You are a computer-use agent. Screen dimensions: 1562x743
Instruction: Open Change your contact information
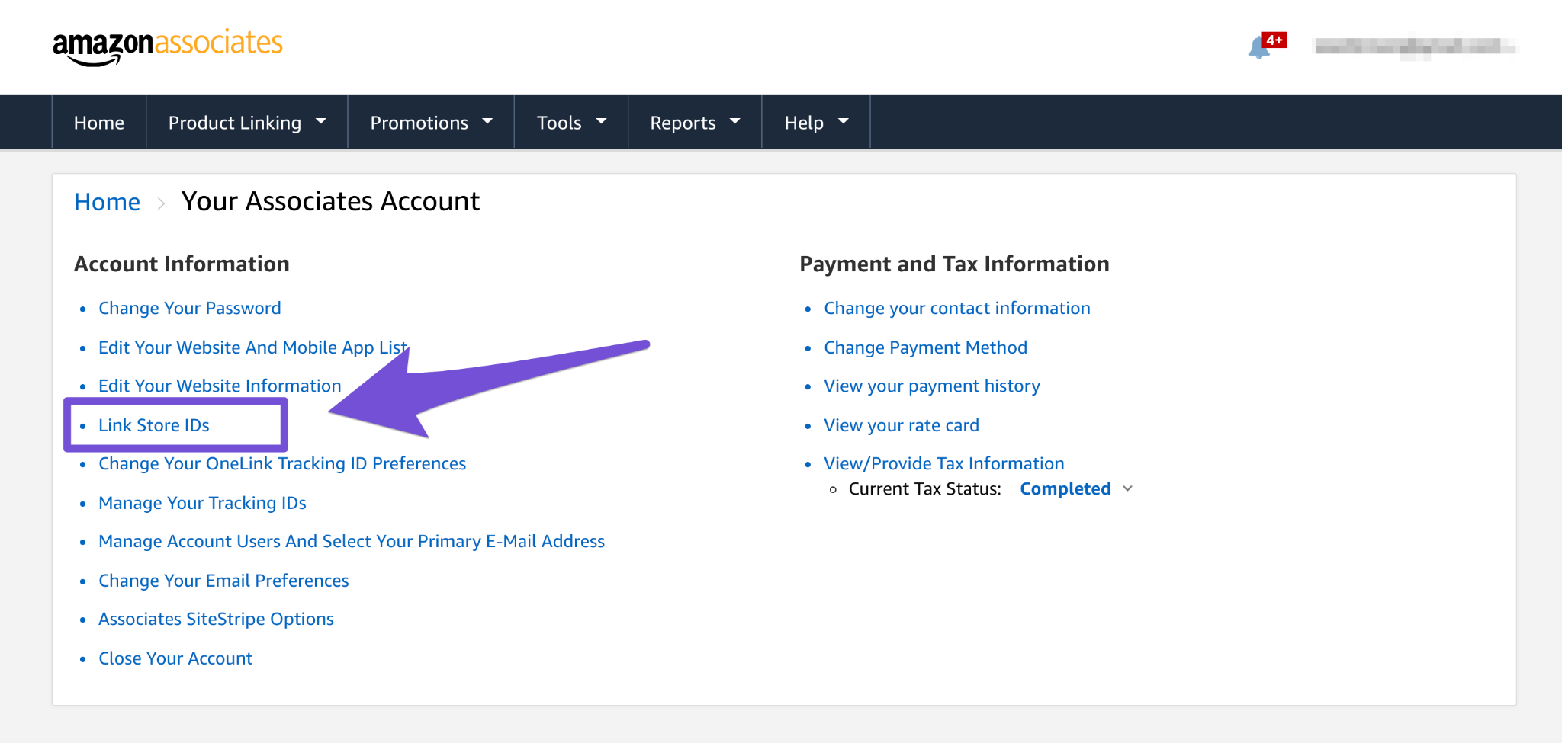click(957, 308)
